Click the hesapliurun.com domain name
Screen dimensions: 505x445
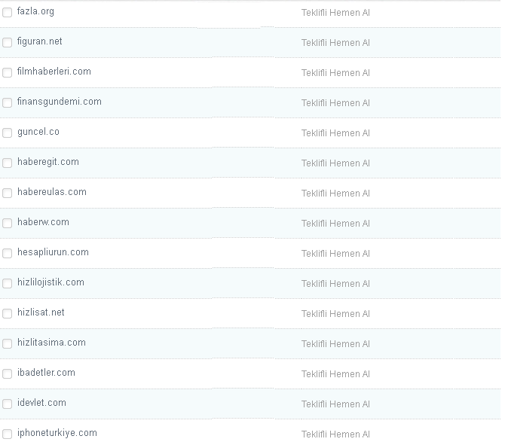click(x=53, y=252)
